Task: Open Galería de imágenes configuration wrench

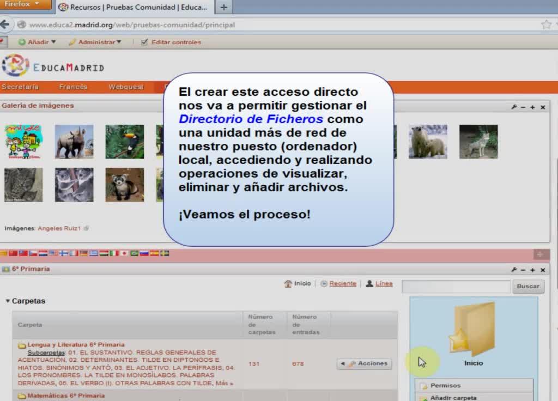Action: pyautogui.click(x=514, y=107)
